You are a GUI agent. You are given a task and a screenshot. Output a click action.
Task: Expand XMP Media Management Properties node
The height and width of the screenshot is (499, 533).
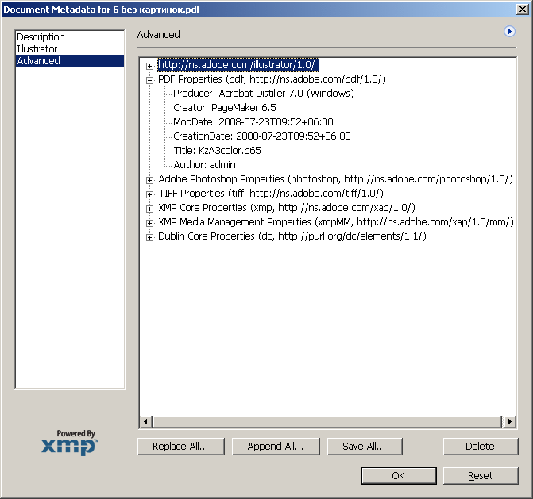click(149, 223)
